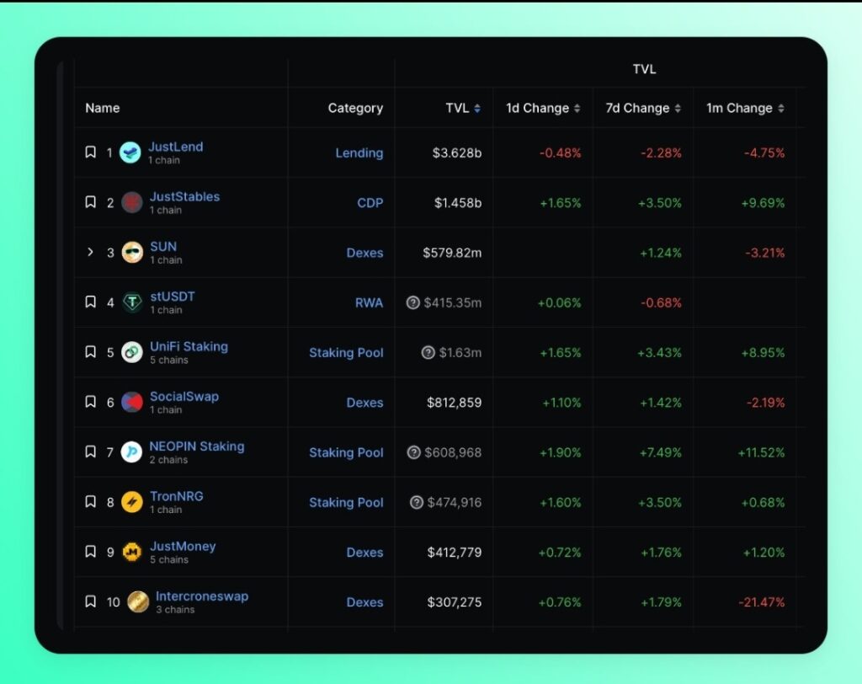Image resolution: width=862 pixels, height=684 pixels.
Task: Select the +7.49% weekly change value
Action: (x=660, y=453)
